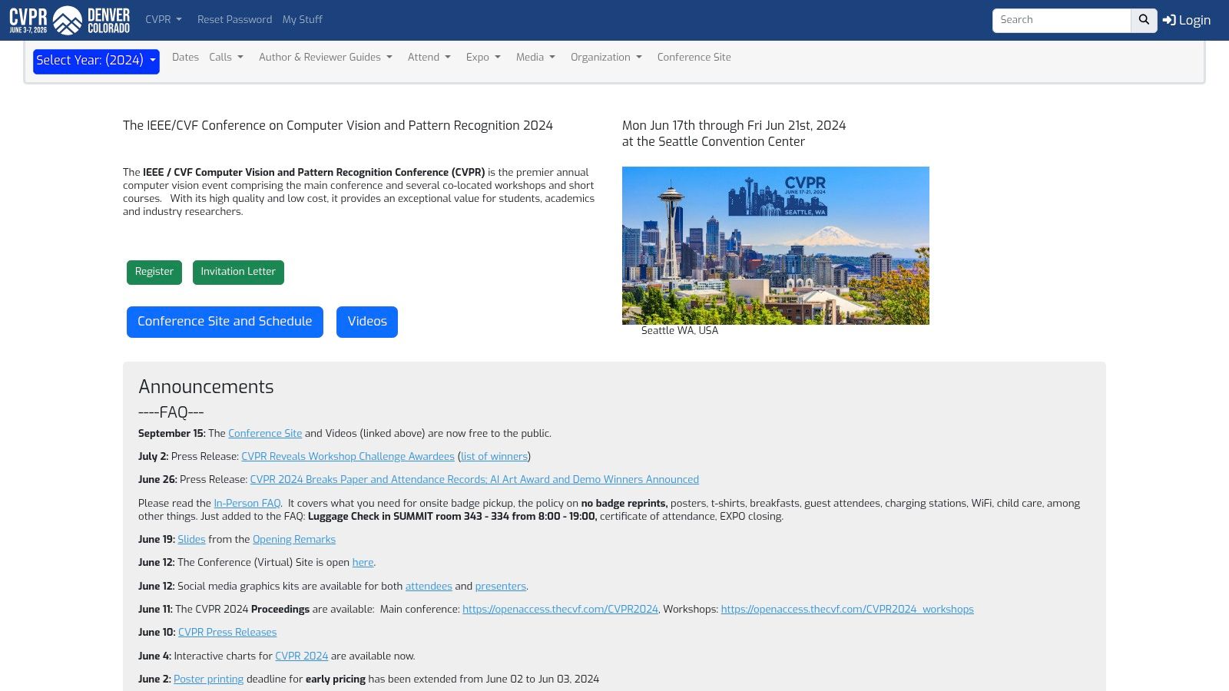Viewport: 1229px width, 691px height.
Task: Click the Seattle skyline CVPR image
Action: click(x=775, y=246)
